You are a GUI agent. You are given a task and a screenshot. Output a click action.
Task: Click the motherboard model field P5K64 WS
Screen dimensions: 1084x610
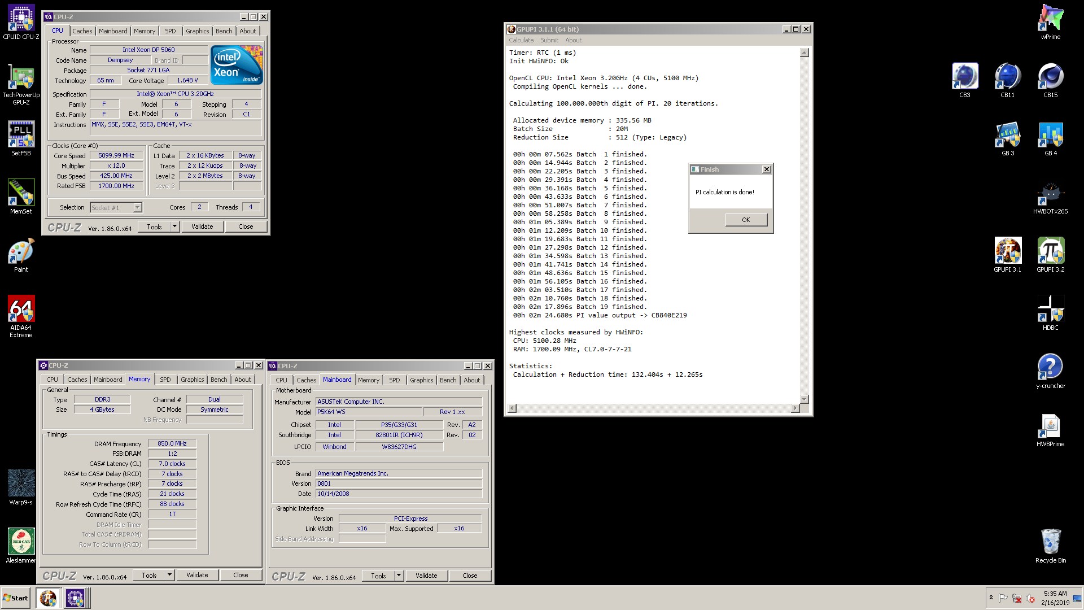pyautogui.click(x=368, y=412)
